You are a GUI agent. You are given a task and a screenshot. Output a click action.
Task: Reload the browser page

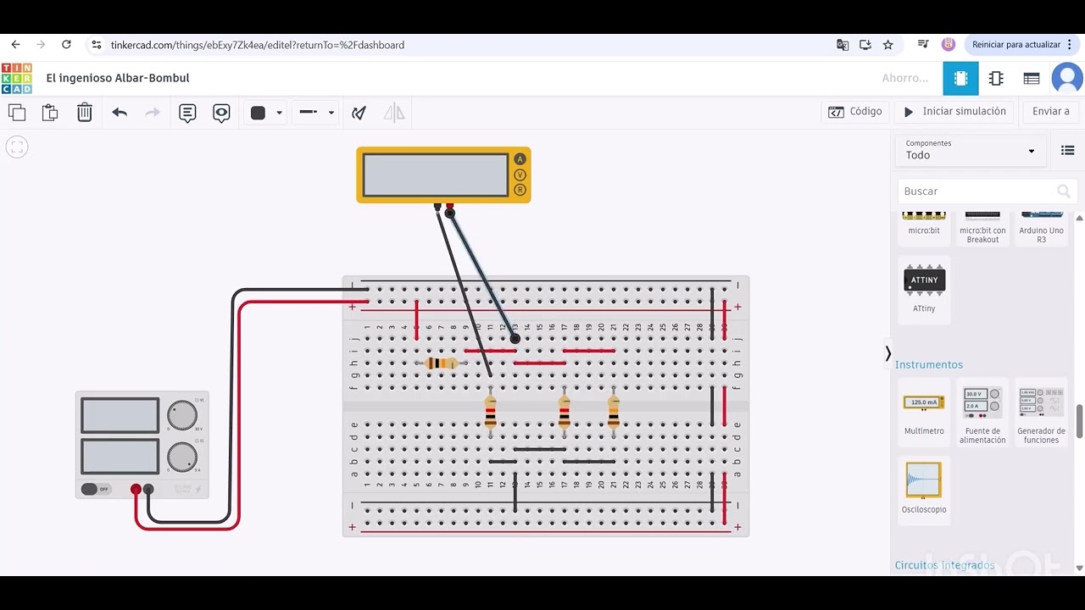point(66,45)
